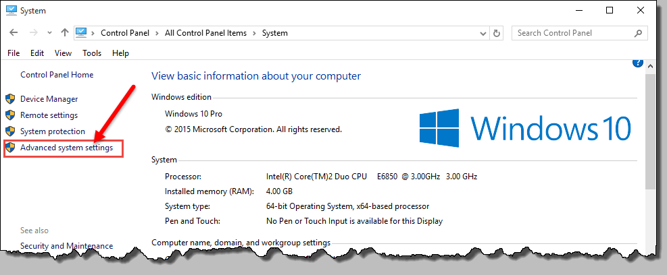Click the search magnifier icon
Screen dimensions: 667x275
pos(638,33)
